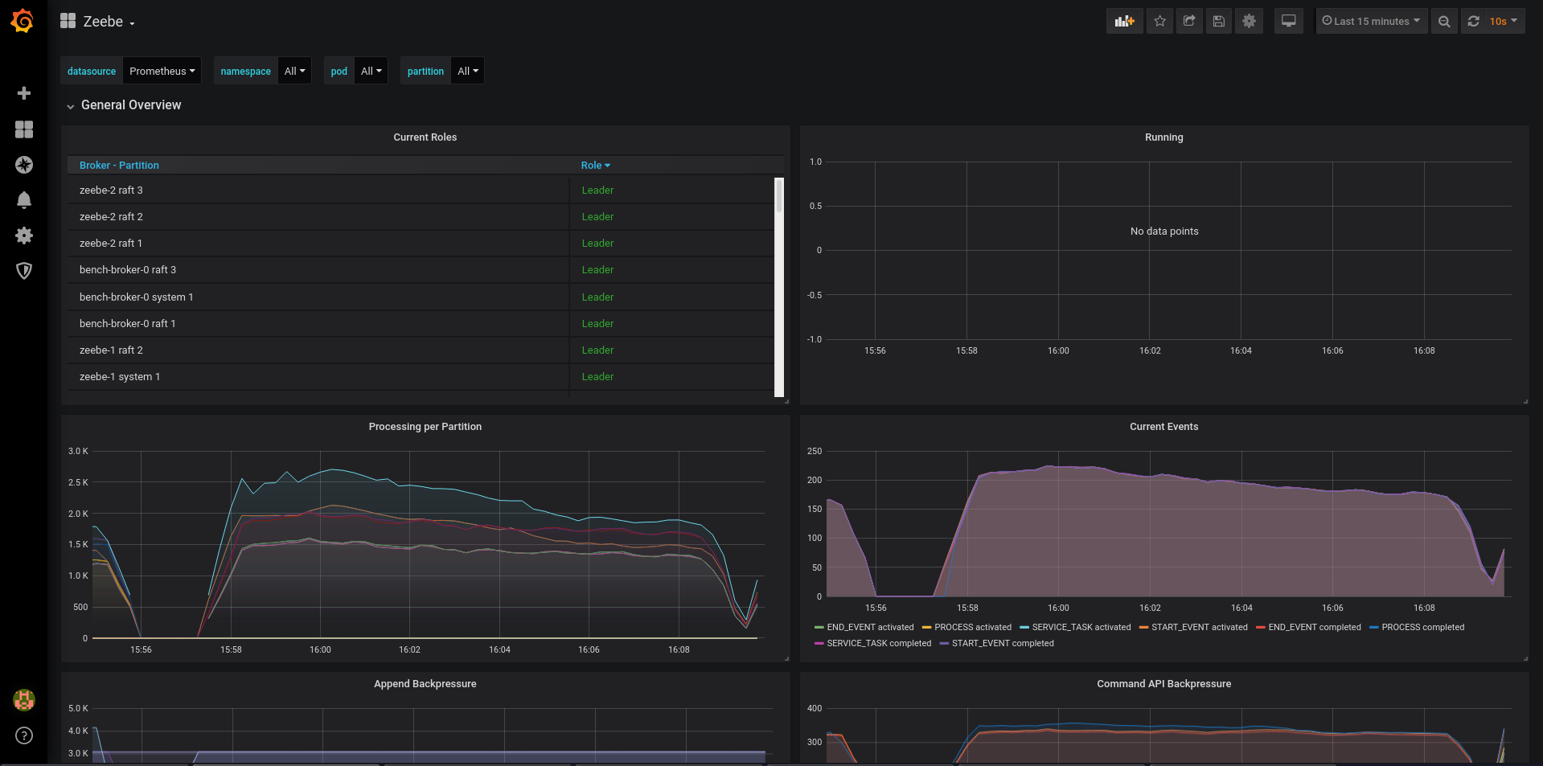Star this dashboard as favorite
1543x766 pixels.
coord(1159,22)
